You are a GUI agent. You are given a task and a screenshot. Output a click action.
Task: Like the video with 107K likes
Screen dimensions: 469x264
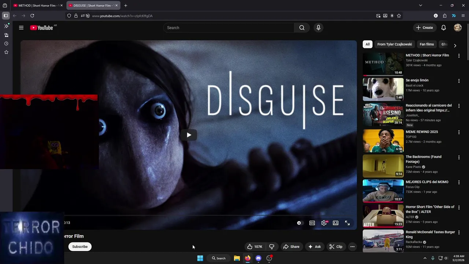pyautogui.click(x=255, y=247)
